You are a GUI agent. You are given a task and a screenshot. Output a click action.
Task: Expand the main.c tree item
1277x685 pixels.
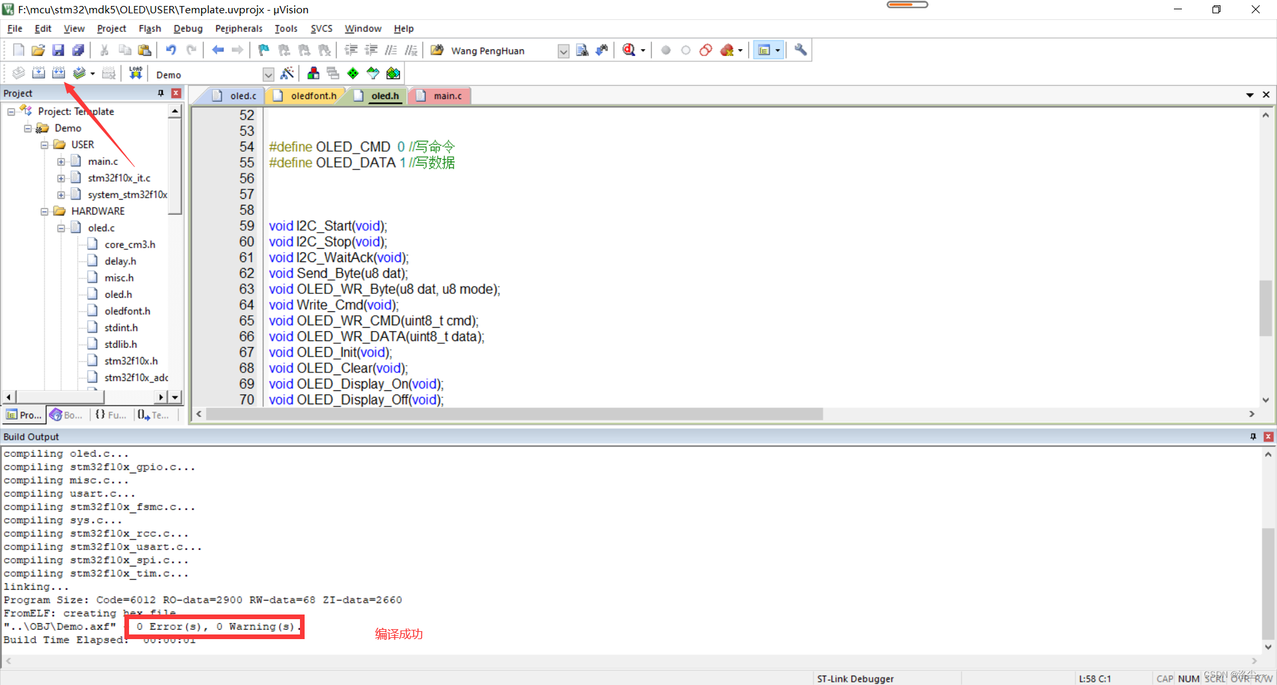click(61, 161)
